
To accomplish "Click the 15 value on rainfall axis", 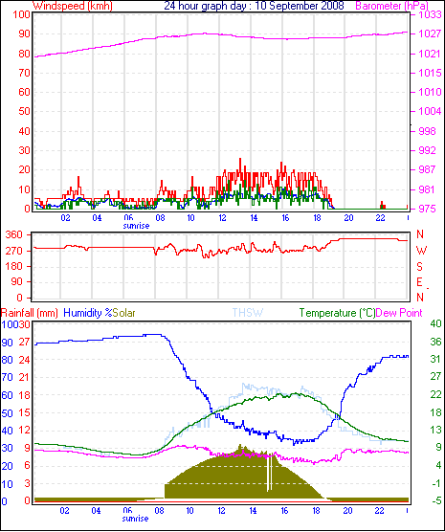I will click(x=25, y=413).
